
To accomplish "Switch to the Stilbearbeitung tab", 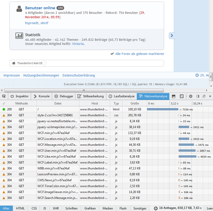I will (x=91, y=96).
